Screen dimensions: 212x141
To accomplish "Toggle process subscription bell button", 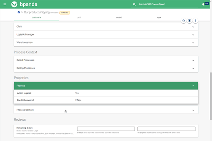I will coord(189,21).
